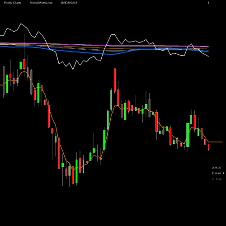Click the '298.90' price value
This screenshot has width=226, height=226.
tap(217, 168)
